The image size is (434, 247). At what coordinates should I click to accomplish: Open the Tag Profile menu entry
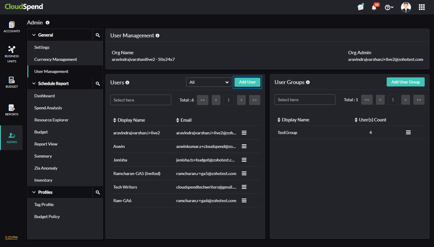point(44,205)
